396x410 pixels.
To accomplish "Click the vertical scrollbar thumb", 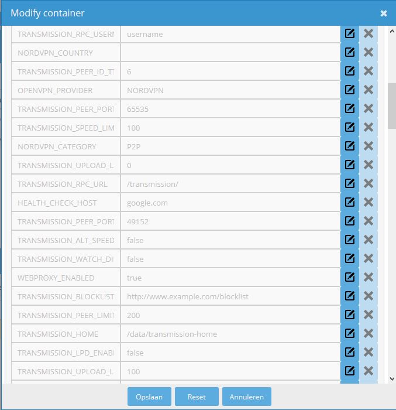I will coord(392,106).
